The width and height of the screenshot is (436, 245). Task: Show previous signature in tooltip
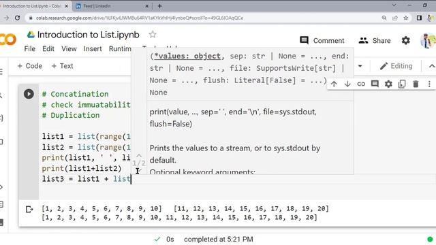[139, 156]
